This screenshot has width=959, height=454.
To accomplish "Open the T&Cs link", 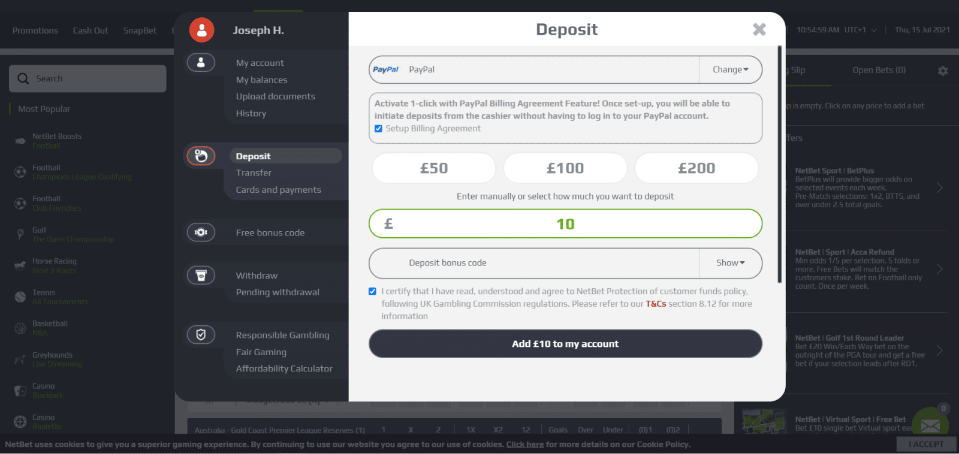I will 656,304.
